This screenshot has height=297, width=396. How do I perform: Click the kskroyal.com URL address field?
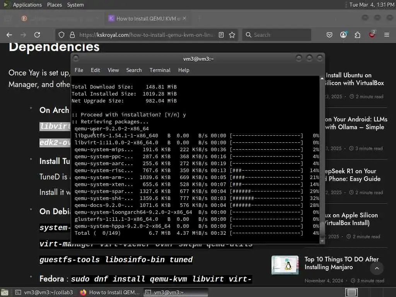coord(147,35)
